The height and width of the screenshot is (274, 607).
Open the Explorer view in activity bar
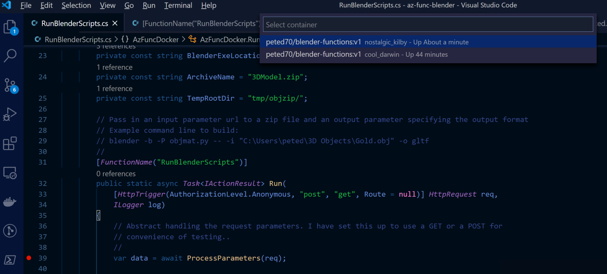(x=11, y=27)
